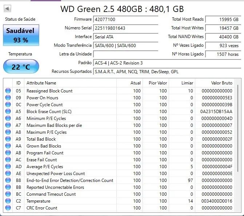Select the Power Cycle Count attribute name

point(44,104)
